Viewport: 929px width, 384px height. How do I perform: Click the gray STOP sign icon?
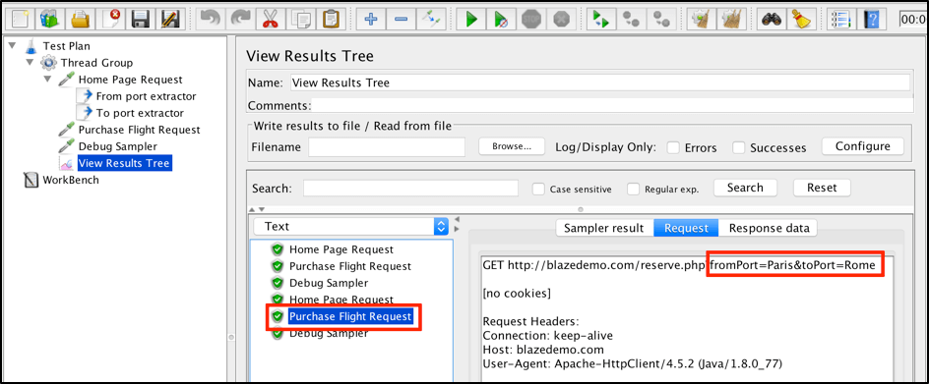[x=531, y=19]
